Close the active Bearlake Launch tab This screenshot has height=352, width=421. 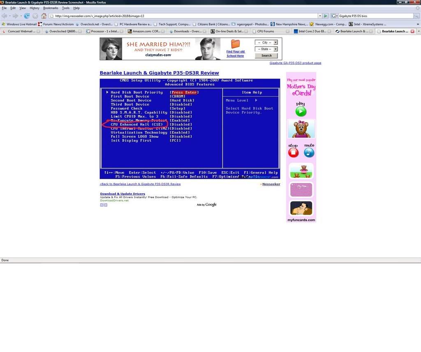click(x=412, y=31)
